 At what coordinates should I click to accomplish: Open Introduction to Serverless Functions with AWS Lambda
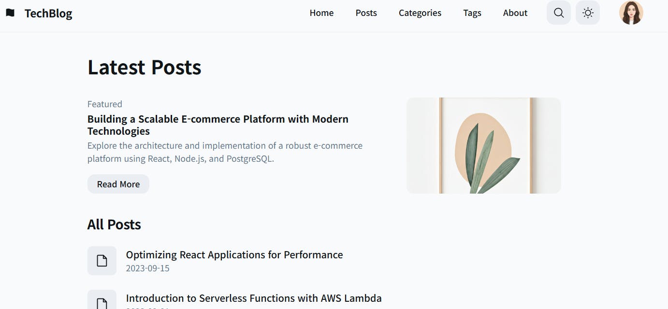point(254,298)
